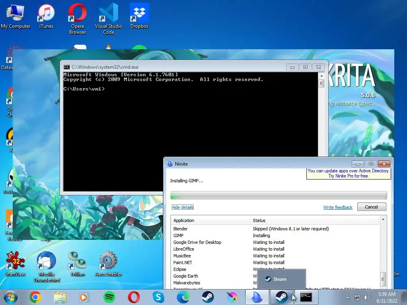Image resolution: width=407 pixels, height=305 pixels.
Task: Switch to Krita via its taskbar icon
Action: click(x=232, y=297)
